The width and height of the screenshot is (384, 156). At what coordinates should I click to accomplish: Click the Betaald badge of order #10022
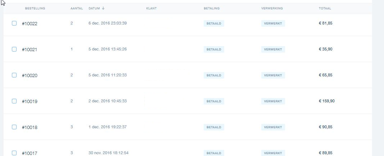(x=214, y=23)
